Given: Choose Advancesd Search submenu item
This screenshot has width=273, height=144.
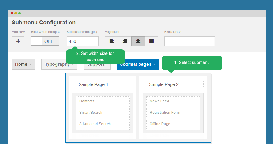Looking at the screenshot, I should 102,124.
